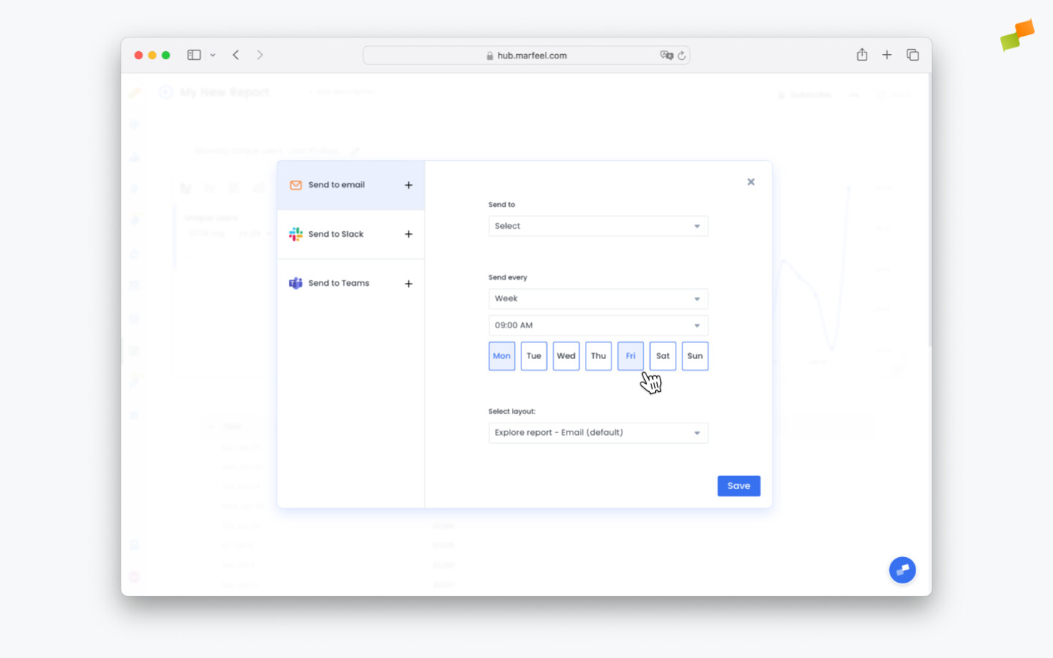Image resolution: width=1053 pixels, height=658 pixels.
Task: Reload the page with the refresh icon
Action: tap(682, 55)
